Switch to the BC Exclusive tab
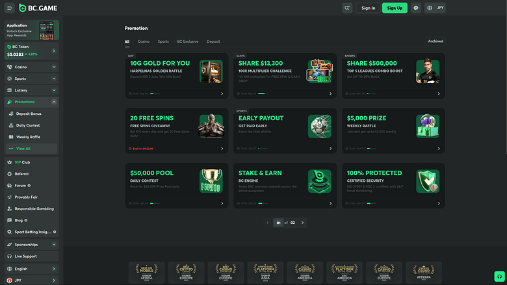 [x=188, y=42]
